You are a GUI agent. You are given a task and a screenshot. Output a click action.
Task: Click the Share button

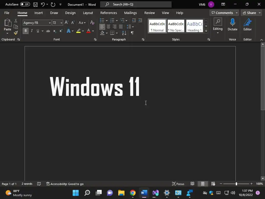click(x=251, y=13)
